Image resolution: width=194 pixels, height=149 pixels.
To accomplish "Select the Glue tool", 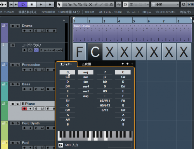I will 75,5.
